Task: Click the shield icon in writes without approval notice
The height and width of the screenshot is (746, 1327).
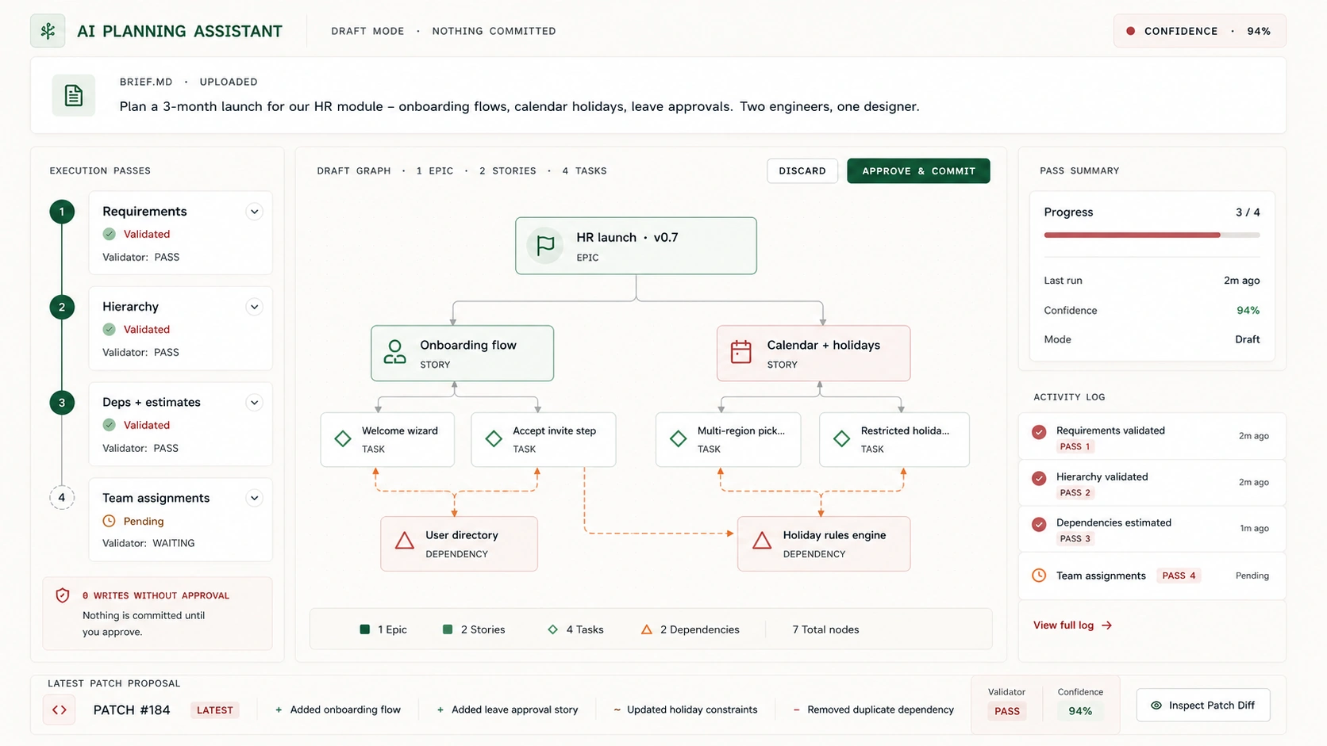Action: coord(63,595)
